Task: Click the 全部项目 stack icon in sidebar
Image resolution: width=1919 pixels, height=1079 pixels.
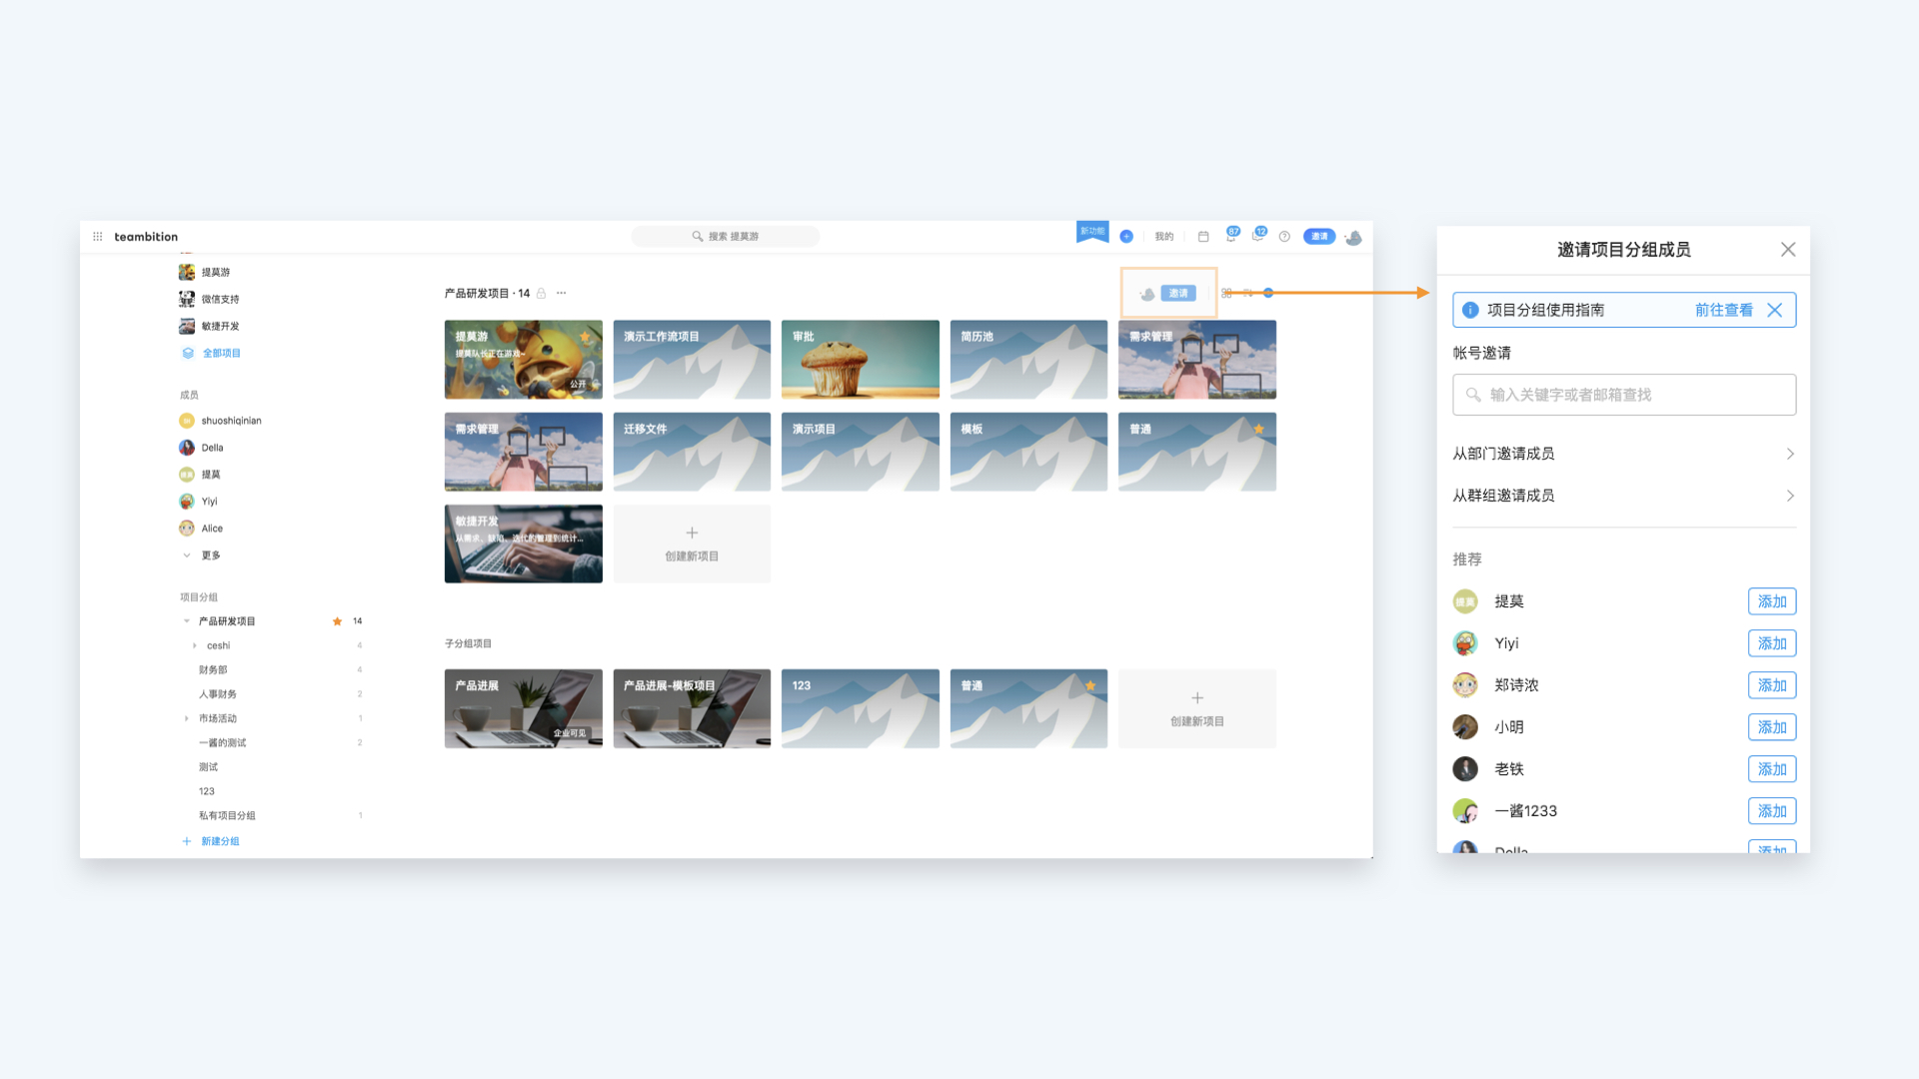Action: click(187, 353)
